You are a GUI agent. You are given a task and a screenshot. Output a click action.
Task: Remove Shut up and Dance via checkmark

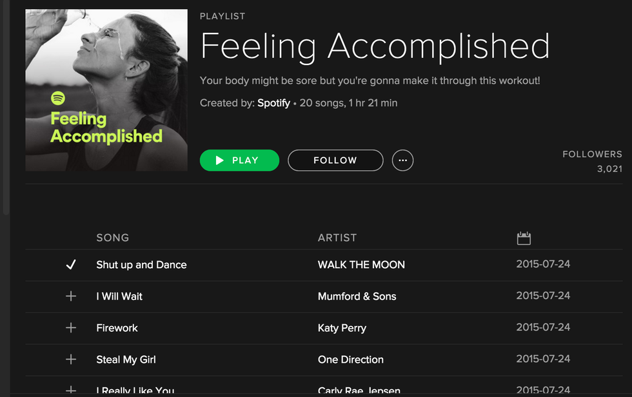click(x=71, y=265)
